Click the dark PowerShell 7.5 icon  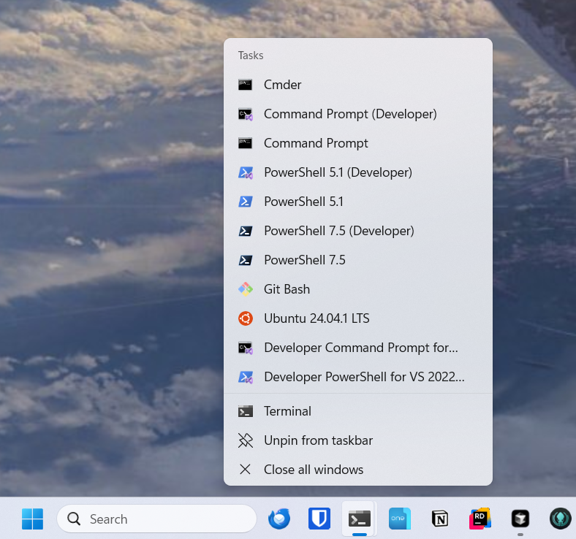pyautogui.click(x=246, y=260)
